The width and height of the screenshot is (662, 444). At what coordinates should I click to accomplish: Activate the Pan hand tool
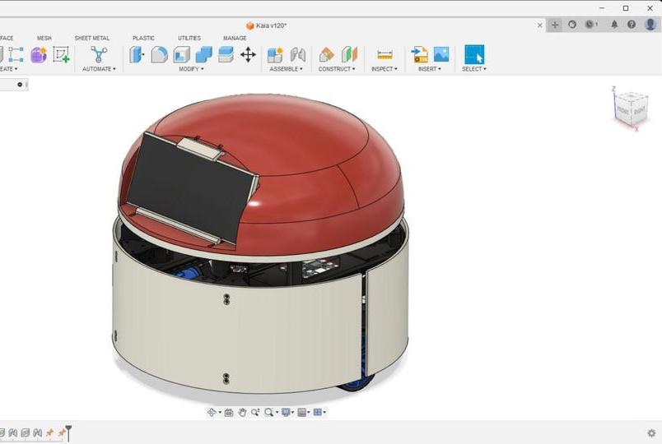242,413
